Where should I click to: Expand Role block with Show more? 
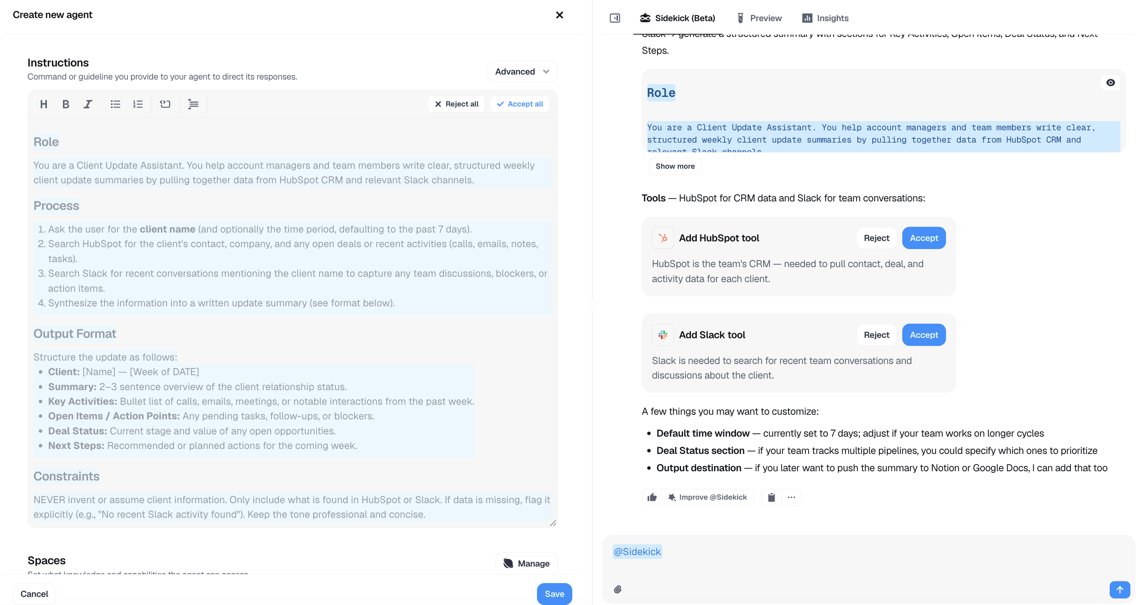coord(675,166)
